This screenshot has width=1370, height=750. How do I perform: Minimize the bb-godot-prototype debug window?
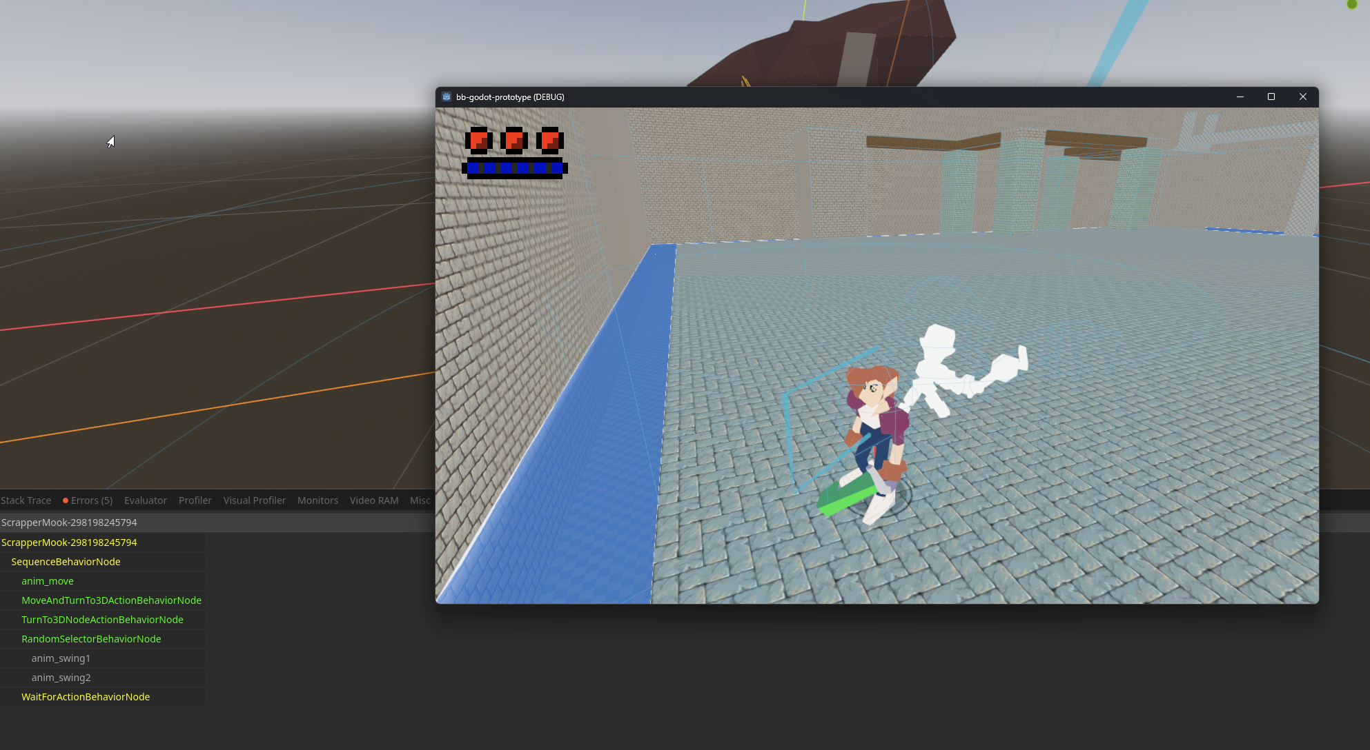point(1240,97)
